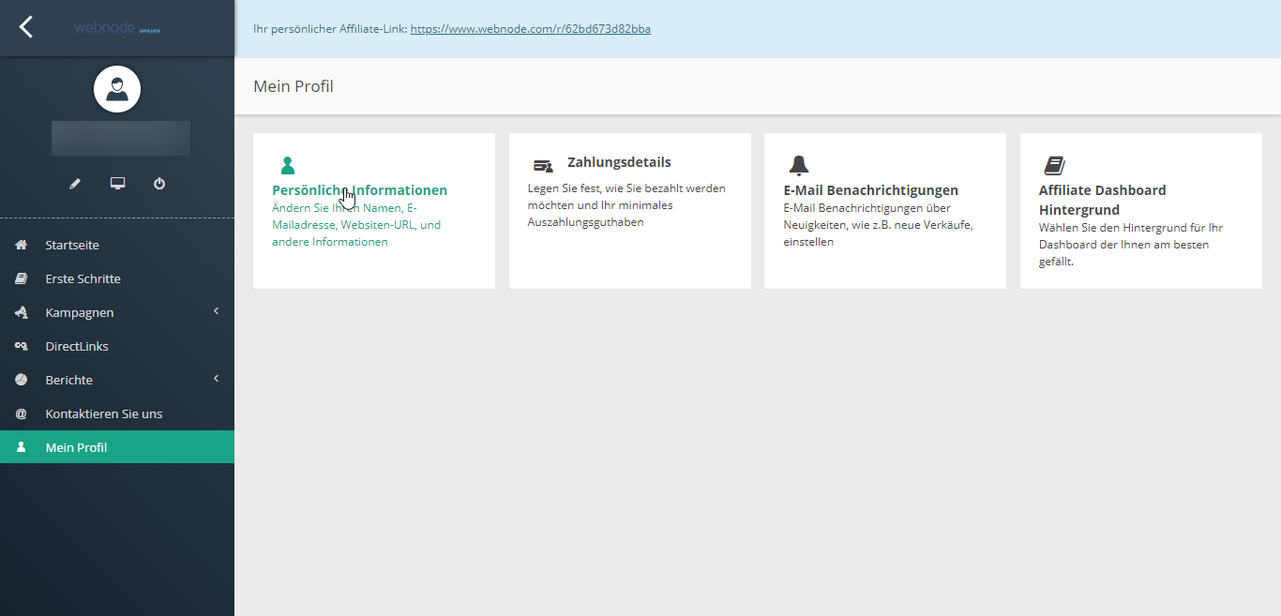The height and width of the screenshot is (616, 1281).
Task: Click the monitor screen icon in sidebar
Action: [117, 184]
